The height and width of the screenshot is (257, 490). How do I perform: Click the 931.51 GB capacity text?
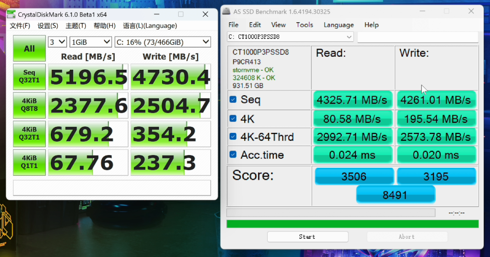tap(248, 86)
